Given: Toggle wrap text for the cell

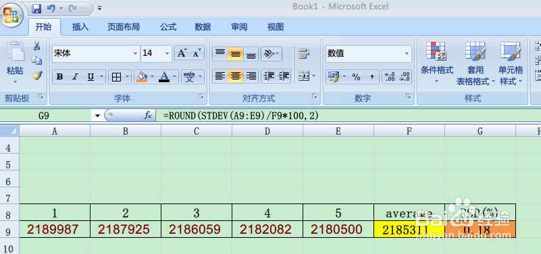Looking at the screenshot, I should pos(304,54).
